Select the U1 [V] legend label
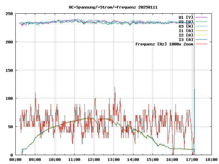The height and width of the screenshot is (164, 219). (x=186, y=17)
